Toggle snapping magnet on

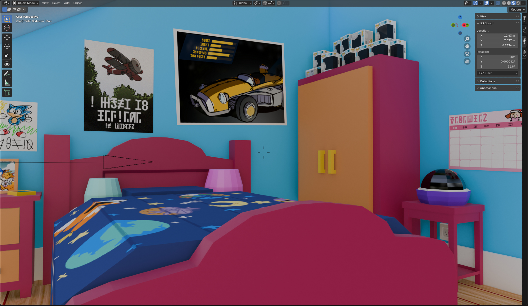pos(265,3)
